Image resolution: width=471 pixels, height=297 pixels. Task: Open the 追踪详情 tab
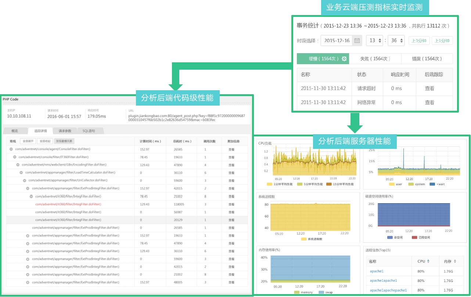(40, 131)
